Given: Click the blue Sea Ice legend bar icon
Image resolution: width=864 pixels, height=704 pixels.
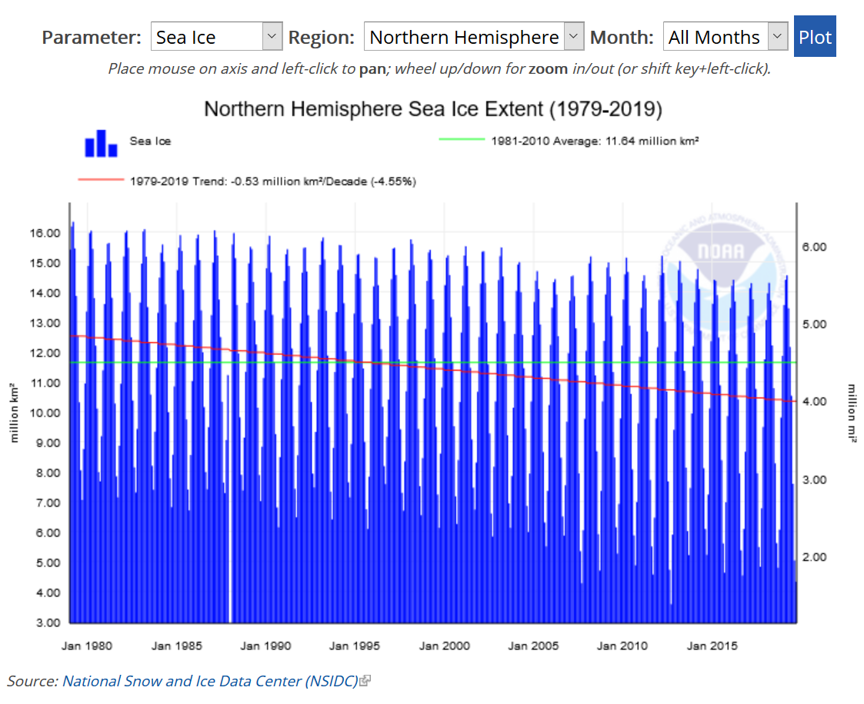Looking at the screenshot, I should [x=100, y=143].
